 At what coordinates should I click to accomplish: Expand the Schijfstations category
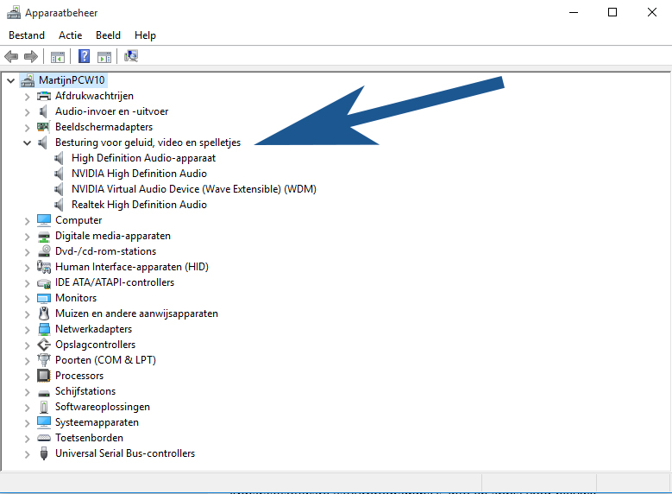(x=27, y=392)
